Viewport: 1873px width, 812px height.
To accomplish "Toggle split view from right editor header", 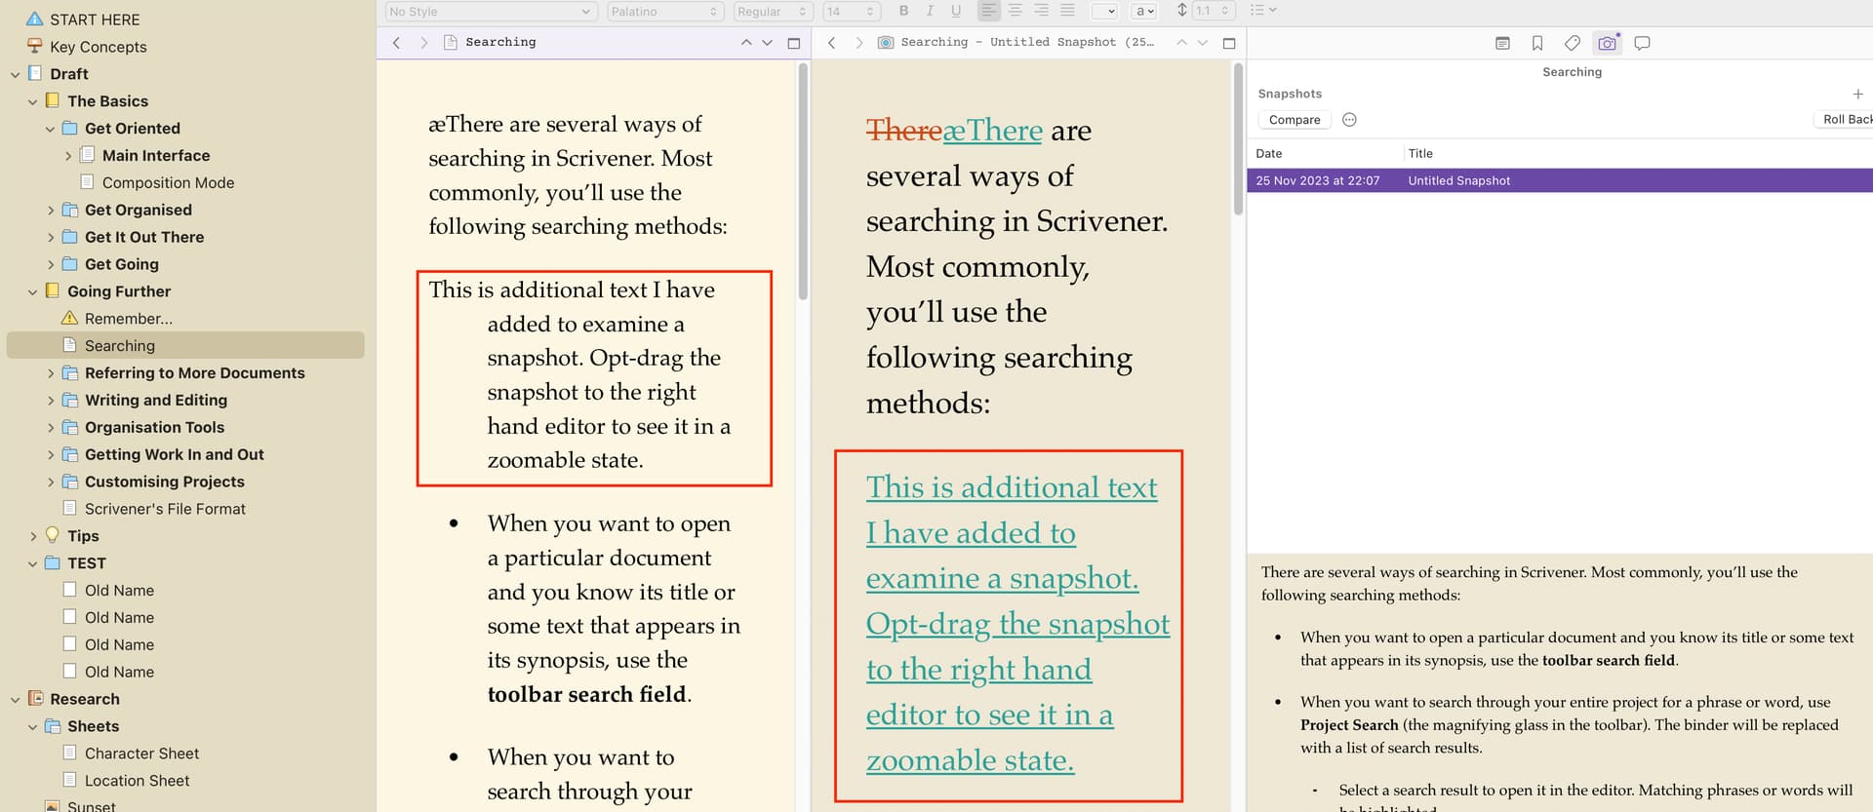I will (1229, 43).
